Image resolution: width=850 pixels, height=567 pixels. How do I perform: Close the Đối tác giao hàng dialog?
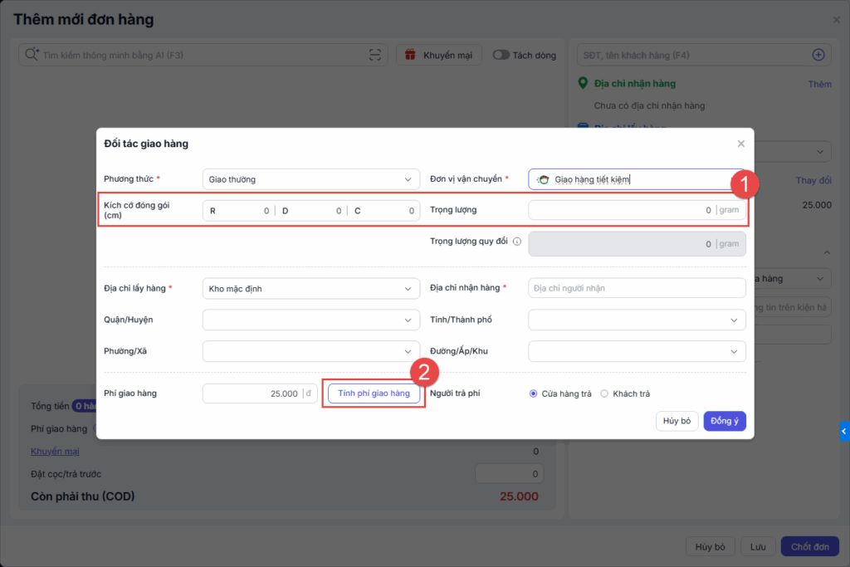pyautogui.click(x=741, y=144)
